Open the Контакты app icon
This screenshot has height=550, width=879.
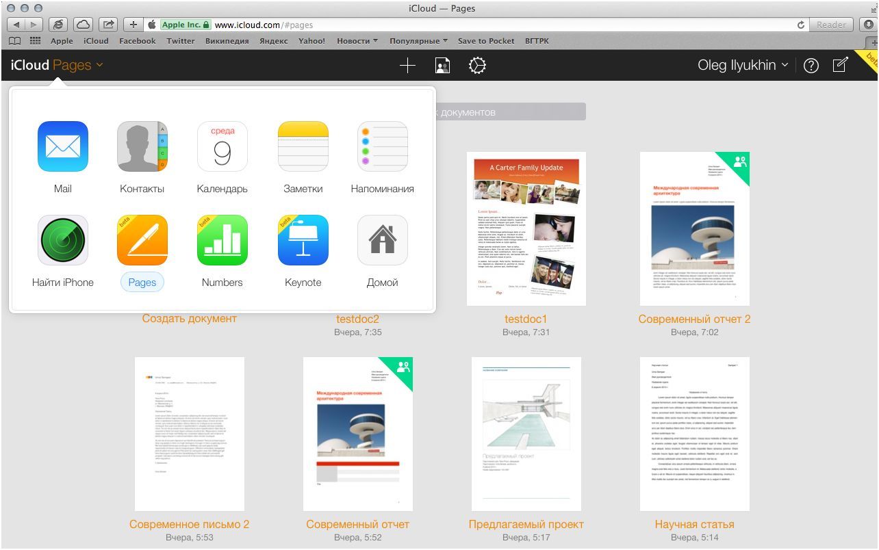pos(142,146)
